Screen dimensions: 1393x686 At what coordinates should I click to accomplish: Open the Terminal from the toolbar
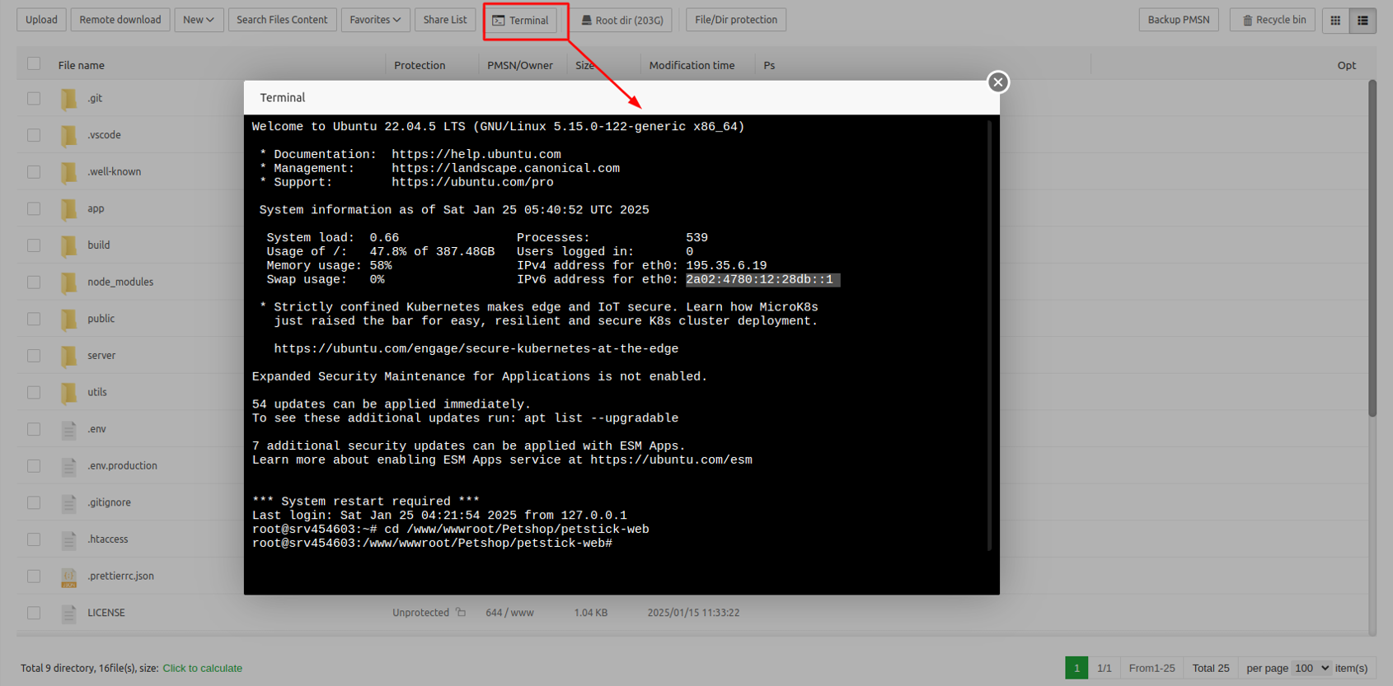coord(520,21)
